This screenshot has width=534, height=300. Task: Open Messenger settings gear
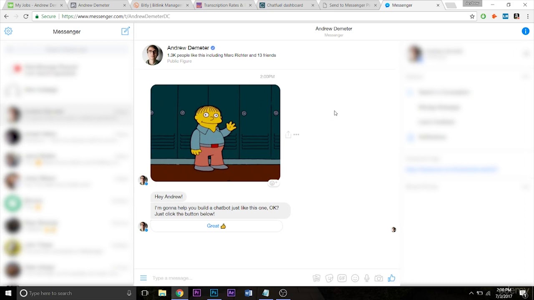tap(8, 31)
